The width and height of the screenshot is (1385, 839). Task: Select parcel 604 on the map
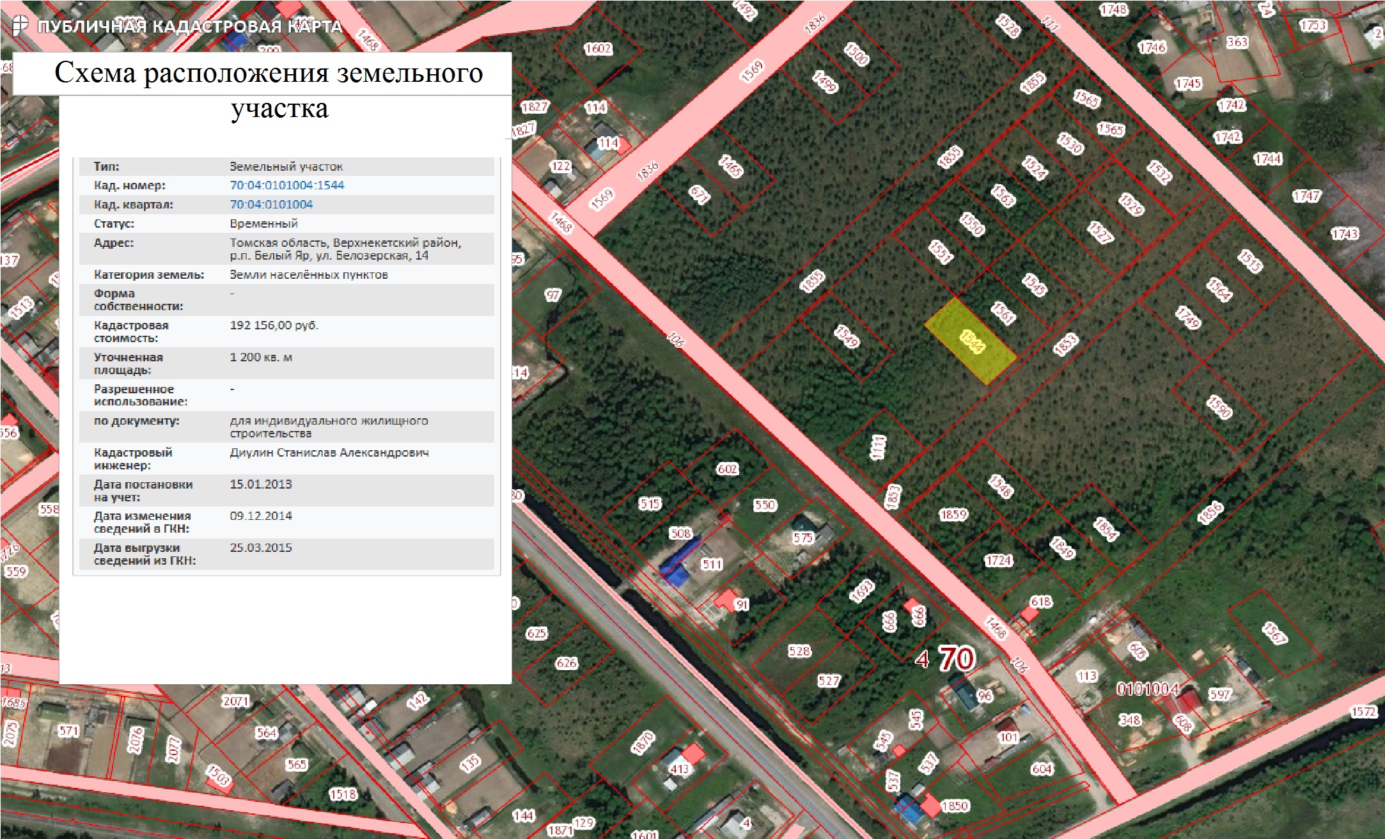click(x=1042, y=769)
